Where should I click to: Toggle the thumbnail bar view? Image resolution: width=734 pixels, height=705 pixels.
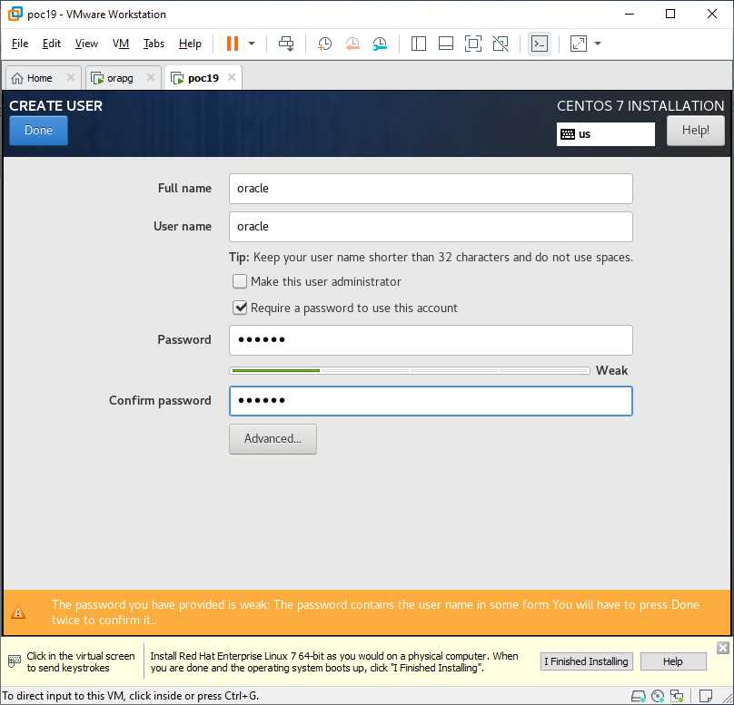pos(446,44)
